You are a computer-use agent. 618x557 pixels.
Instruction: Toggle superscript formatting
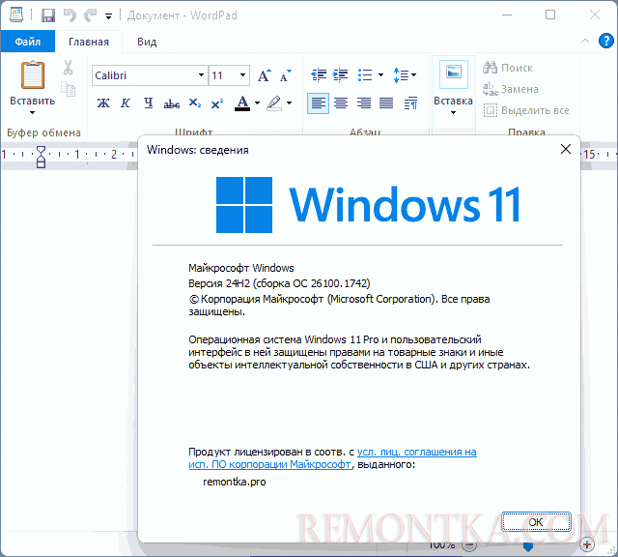tap(216, 103)
